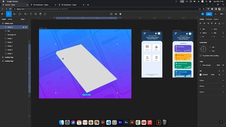The image size is (226, 127).
Task: Add a new Effect with plus icon
Action: [223, 86]
